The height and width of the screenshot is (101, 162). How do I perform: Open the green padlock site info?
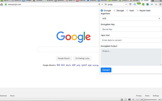tap(6, 4)
